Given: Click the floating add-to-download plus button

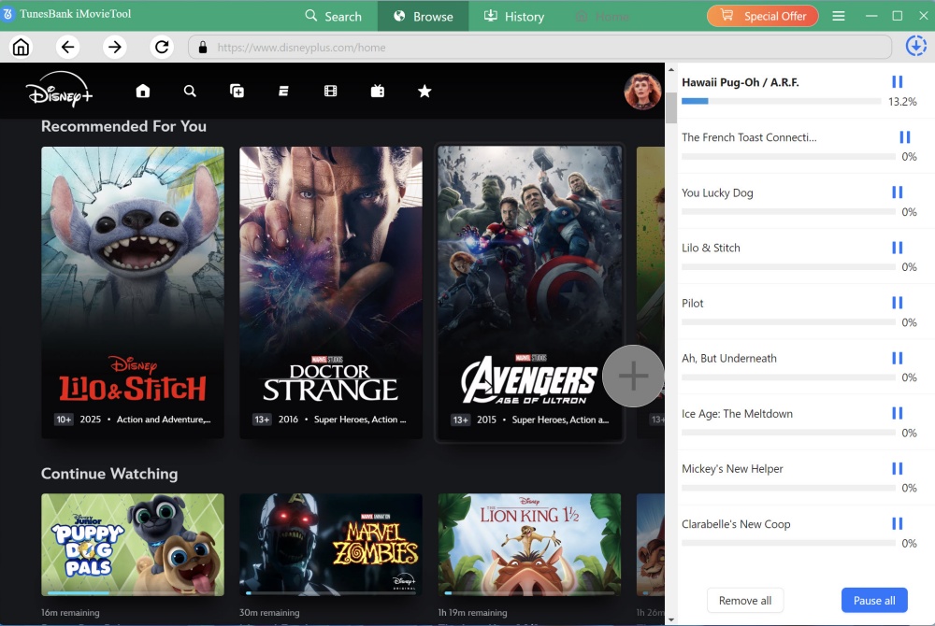Looking at the screenshot, I should [x=633, y=376].
